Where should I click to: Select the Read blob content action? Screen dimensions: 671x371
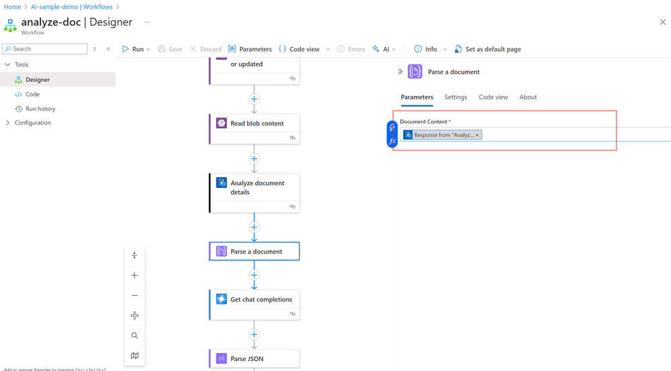pos(254,129)
